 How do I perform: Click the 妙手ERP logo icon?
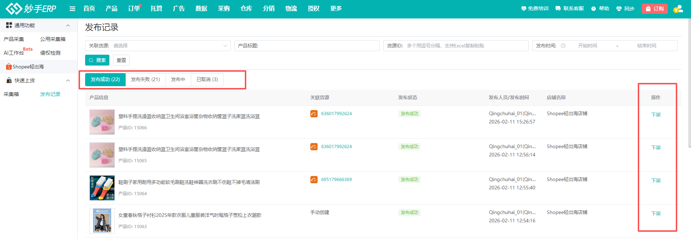[x=14, y=8]
